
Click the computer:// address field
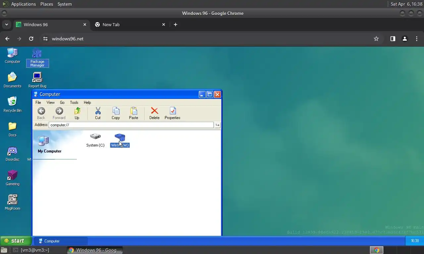tap(131, 125)
